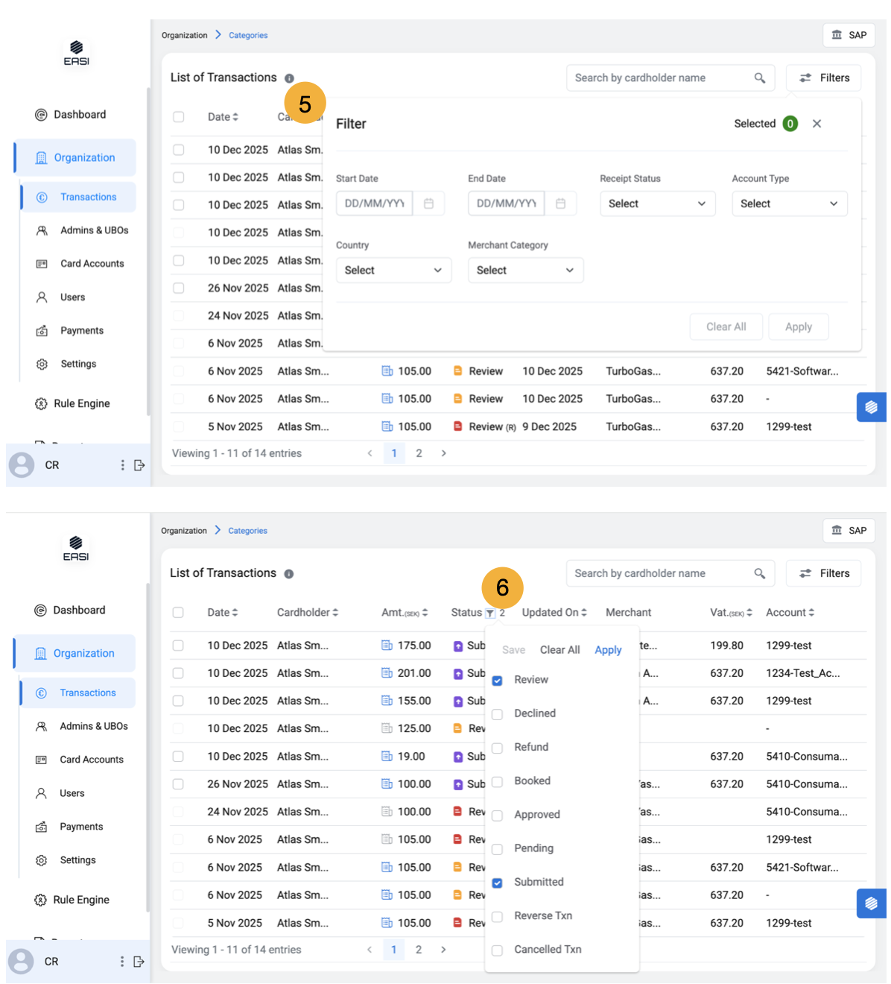Close the Filter panel with the X
This screenshot has width=891, height=984.
click(x=817, y=124)
